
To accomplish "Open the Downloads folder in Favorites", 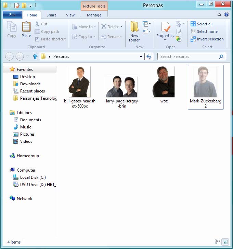I will tap(30, 84).
